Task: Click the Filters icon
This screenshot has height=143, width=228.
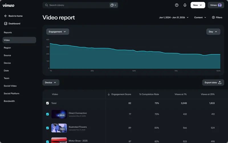Action: (x=213, y=17)
